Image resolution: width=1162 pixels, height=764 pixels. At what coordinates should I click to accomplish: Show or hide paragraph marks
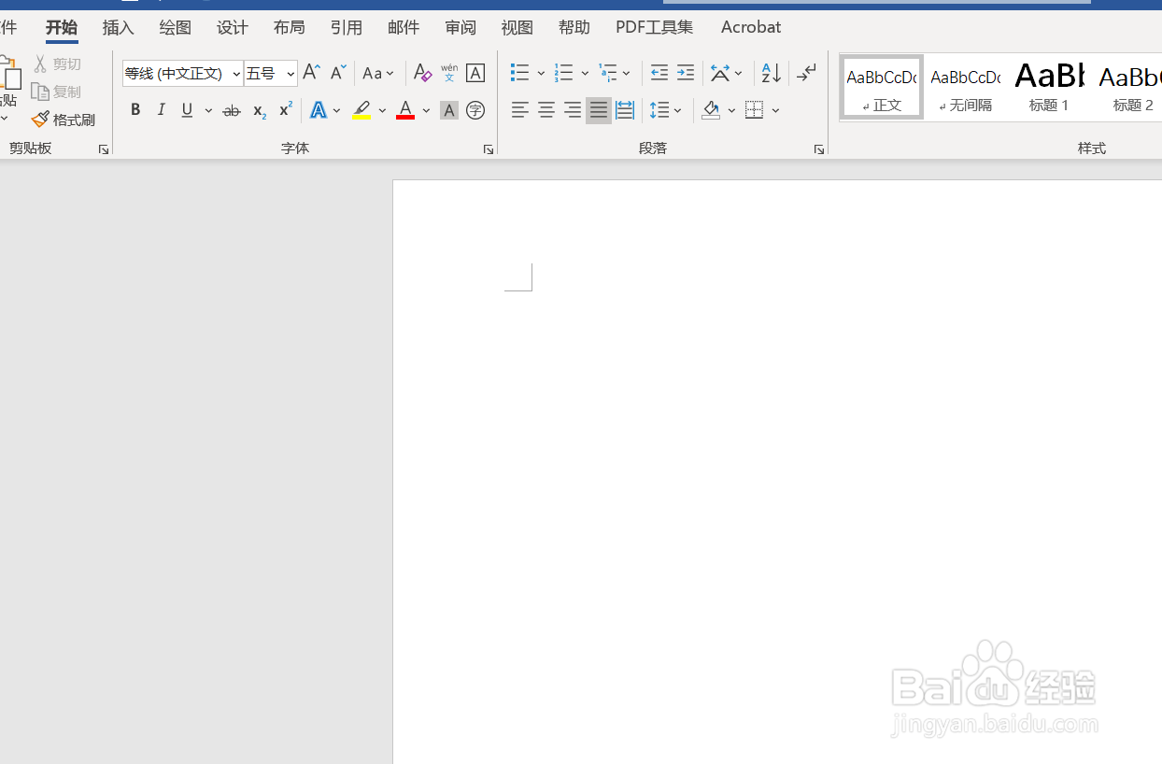807,73
